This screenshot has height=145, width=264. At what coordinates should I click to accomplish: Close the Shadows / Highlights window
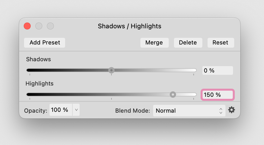tap(27, 26)
